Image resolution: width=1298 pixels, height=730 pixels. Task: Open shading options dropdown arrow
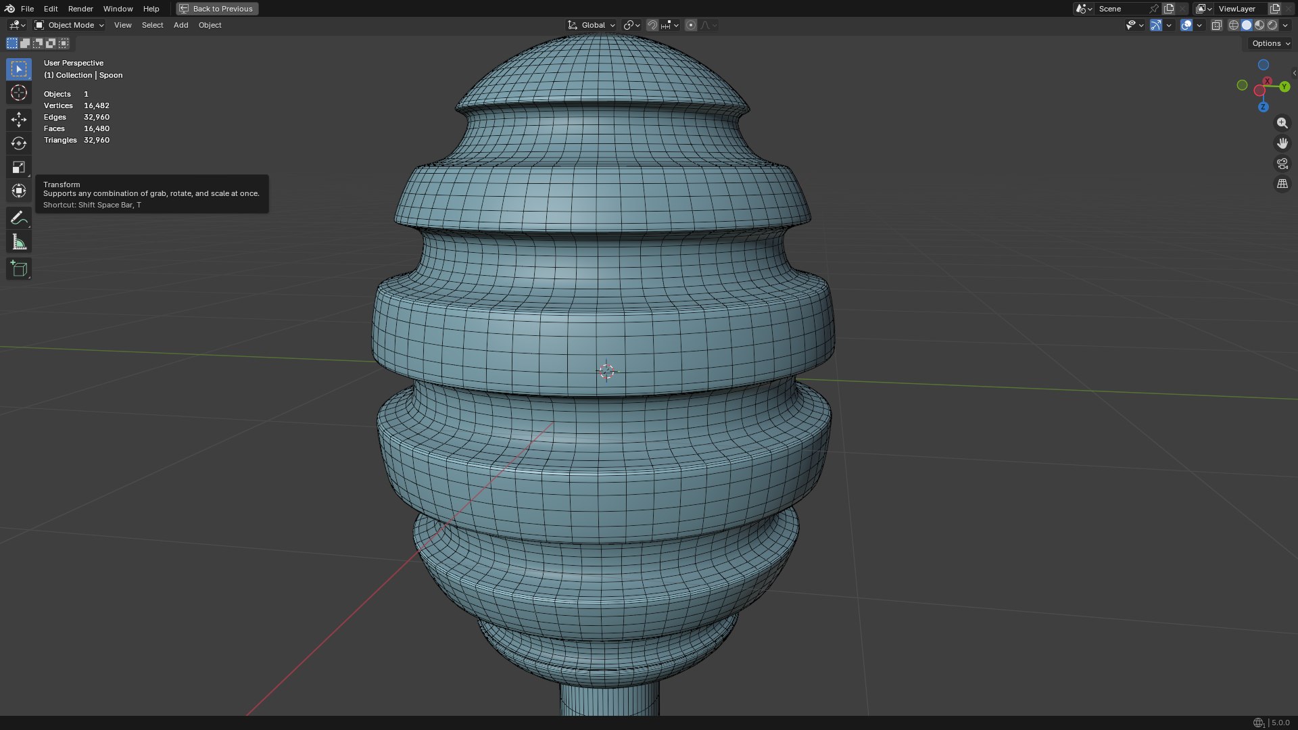tap(1285, 25)
